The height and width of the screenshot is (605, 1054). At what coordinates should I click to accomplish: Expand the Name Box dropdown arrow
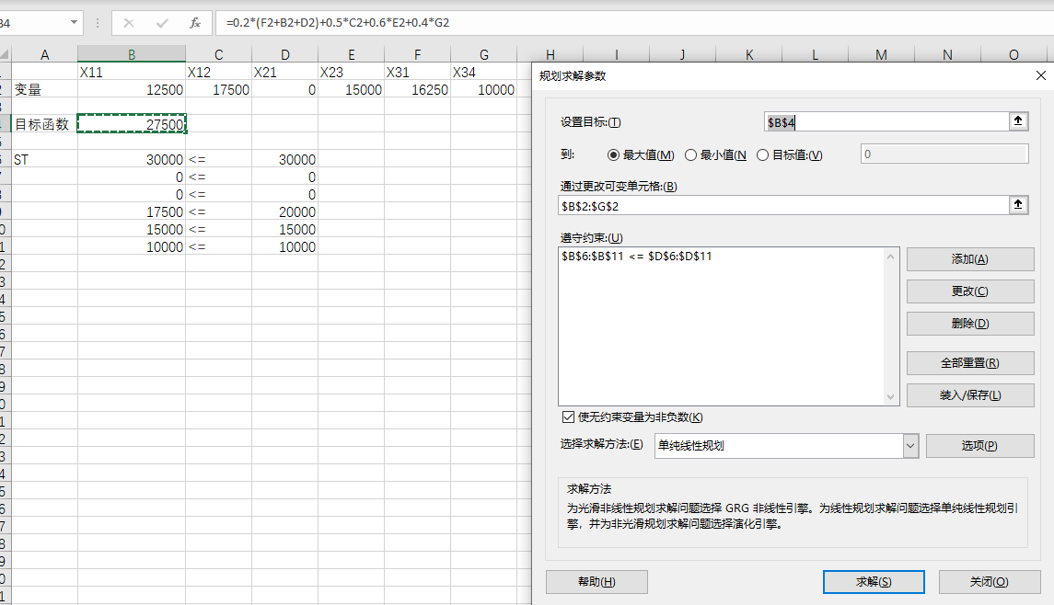click(x=75, y=22)
